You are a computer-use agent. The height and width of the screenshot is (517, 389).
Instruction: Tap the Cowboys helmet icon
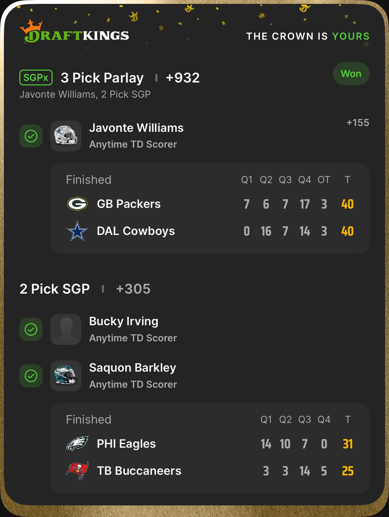(x=66, y=136)
